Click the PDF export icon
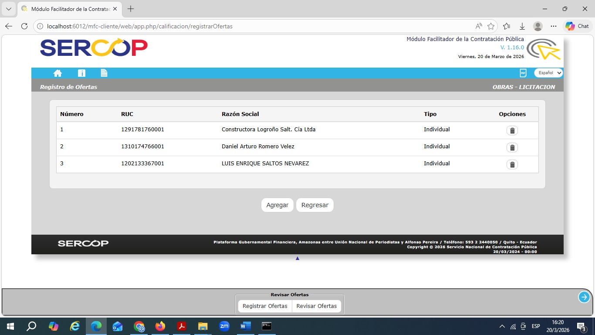 point(523,73)
